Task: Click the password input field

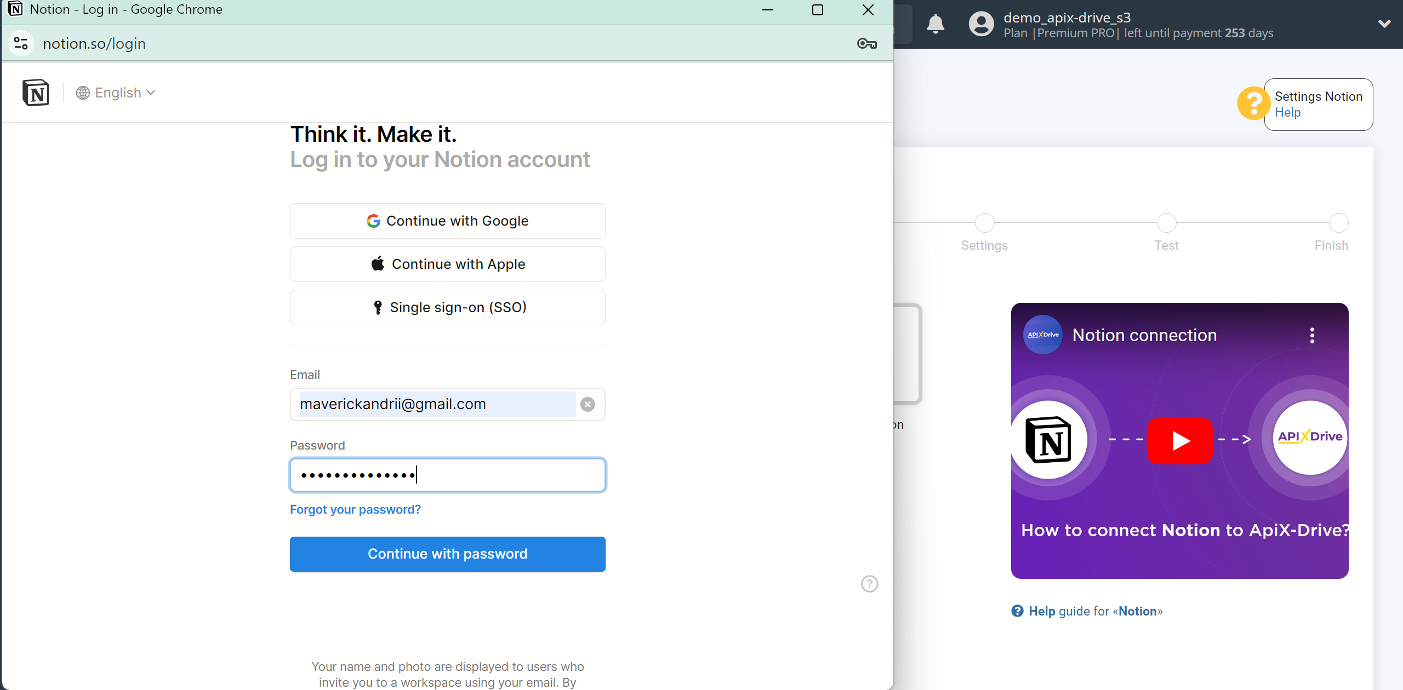Action: click(x=447, y=475)
